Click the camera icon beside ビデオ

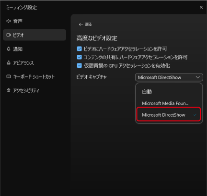point(9,35)
